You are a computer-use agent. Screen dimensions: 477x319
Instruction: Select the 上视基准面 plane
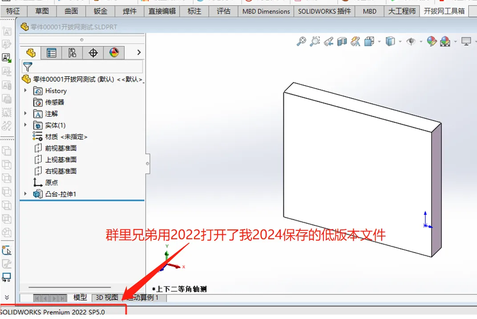pyautogui.click(x=55, y=159)
